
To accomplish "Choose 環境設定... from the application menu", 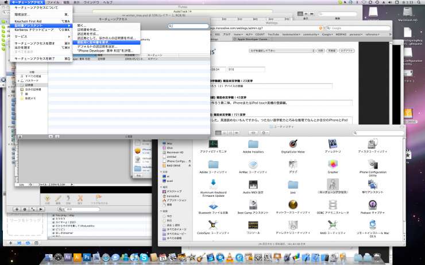I will (41, 14).
